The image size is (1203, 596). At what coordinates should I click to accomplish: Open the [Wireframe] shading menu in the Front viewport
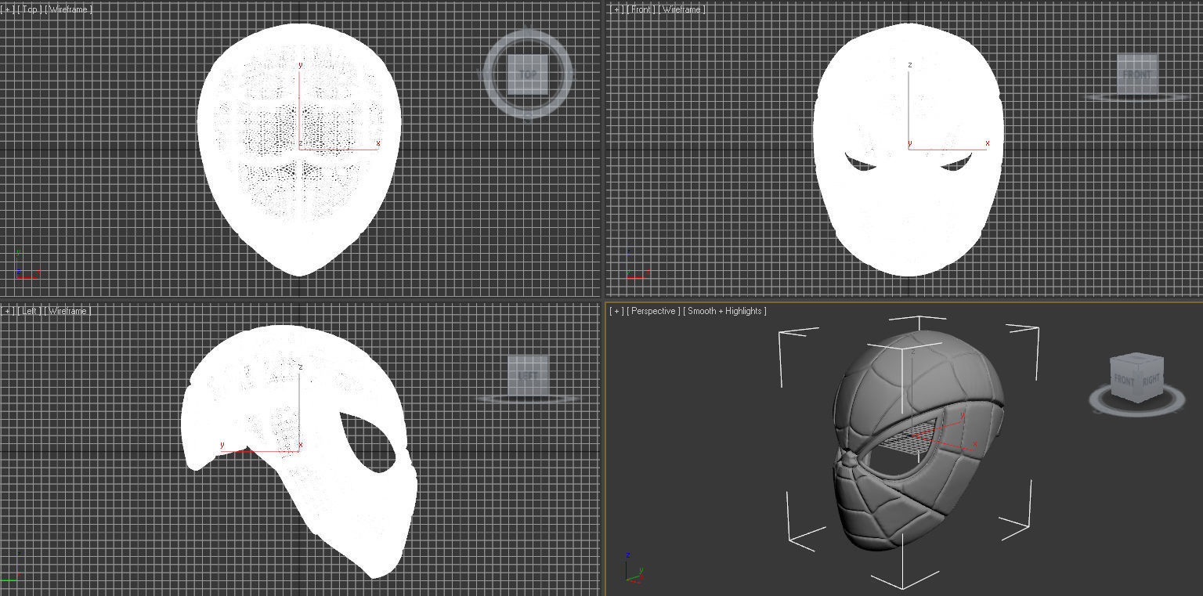click(x=682, y=9)
